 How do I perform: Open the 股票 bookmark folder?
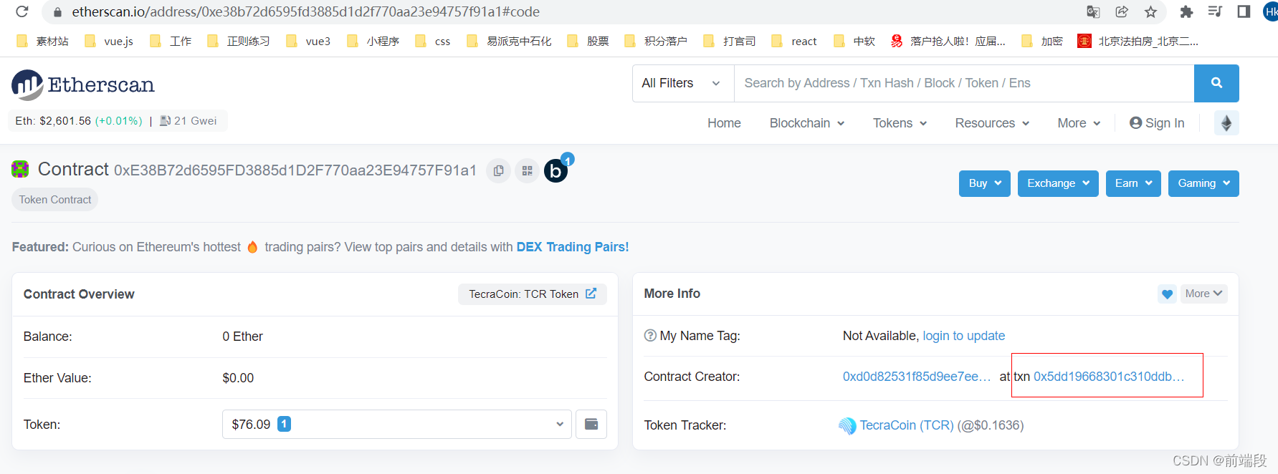pos(588,41)
